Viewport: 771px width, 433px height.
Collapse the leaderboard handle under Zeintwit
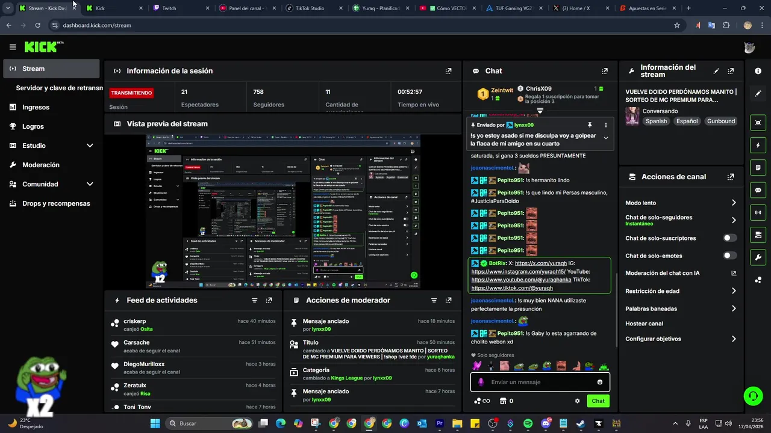(540, 111)
